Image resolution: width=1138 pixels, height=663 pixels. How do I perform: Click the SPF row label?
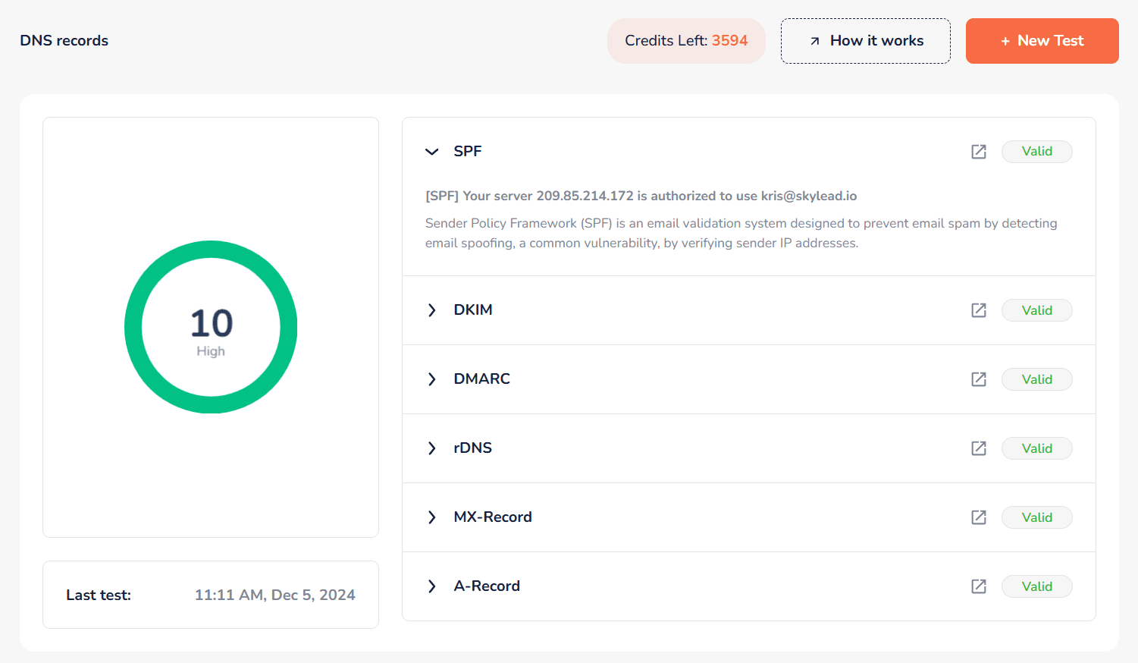(x=468, y=152)
